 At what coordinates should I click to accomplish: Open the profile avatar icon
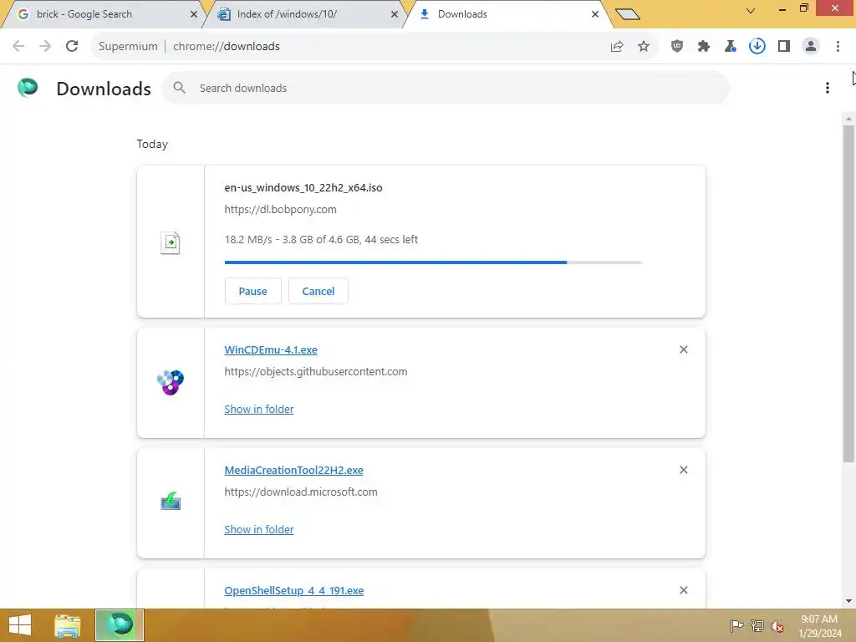(811, 47)
